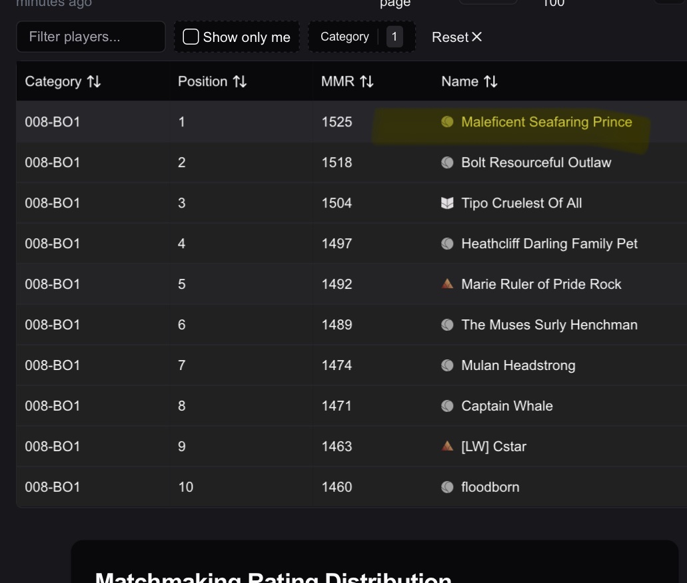
Task: Open the Category filter dropdown
Action: pos(361,37)
